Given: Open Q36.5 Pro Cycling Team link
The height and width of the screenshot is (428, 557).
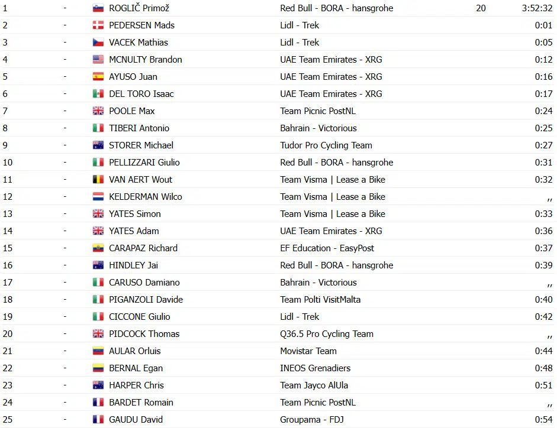Looking at the screenshot, I should click(327, 334).
